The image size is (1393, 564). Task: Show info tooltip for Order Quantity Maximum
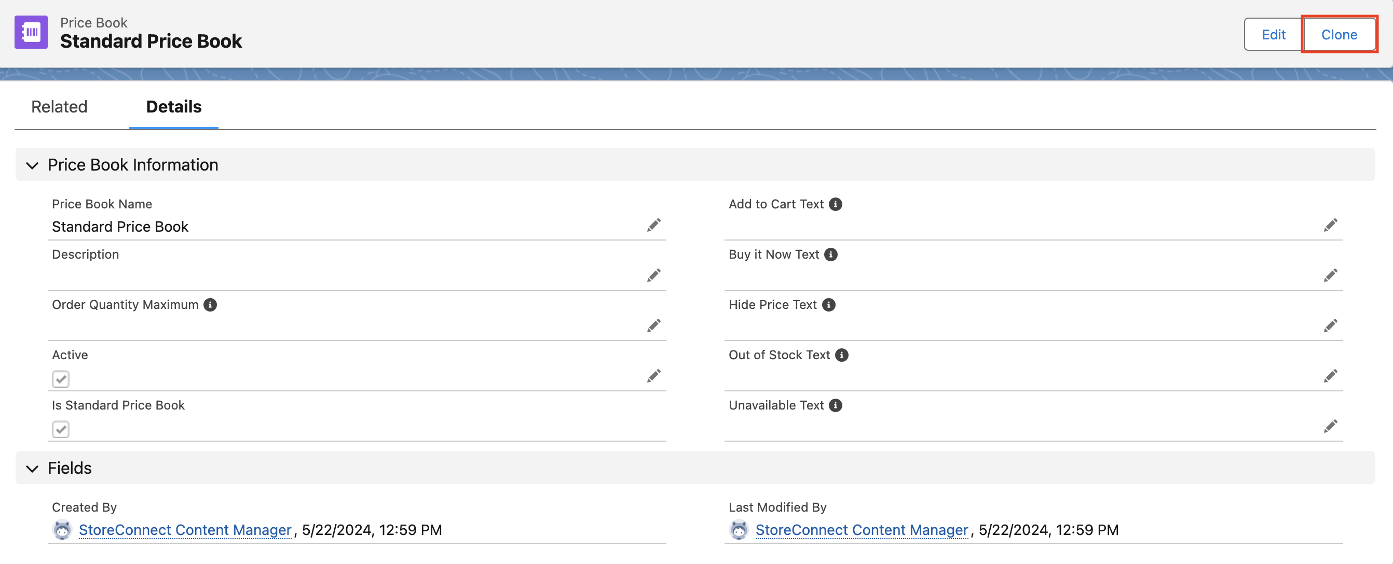pos(210,305)
